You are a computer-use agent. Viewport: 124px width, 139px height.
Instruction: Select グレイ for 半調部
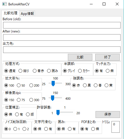pos(69,71)
